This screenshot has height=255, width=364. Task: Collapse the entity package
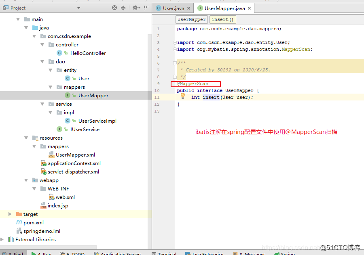click(x=51, y=70)
